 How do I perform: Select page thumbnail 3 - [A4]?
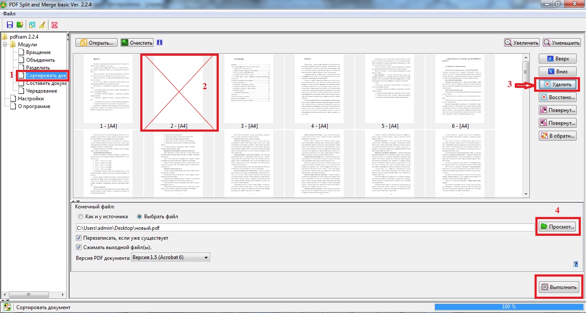(249, 91)
